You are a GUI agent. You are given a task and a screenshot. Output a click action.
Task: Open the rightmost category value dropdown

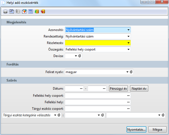(x=159, y=115)
